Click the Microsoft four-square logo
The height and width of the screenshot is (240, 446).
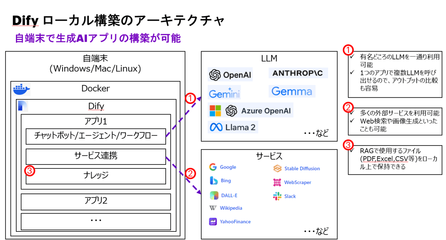215,111
